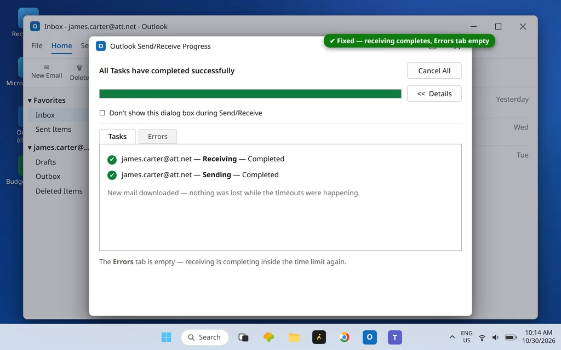
Task: Open the Outbox folder
Action: 48,177
